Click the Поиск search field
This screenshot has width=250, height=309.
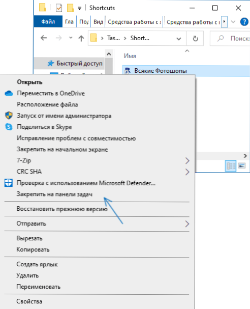230,38
